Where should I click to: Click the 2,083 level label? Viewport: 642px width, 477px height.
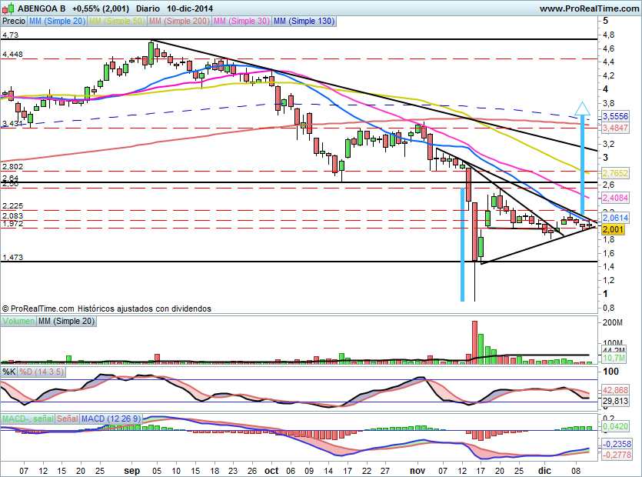coord(12,216)
